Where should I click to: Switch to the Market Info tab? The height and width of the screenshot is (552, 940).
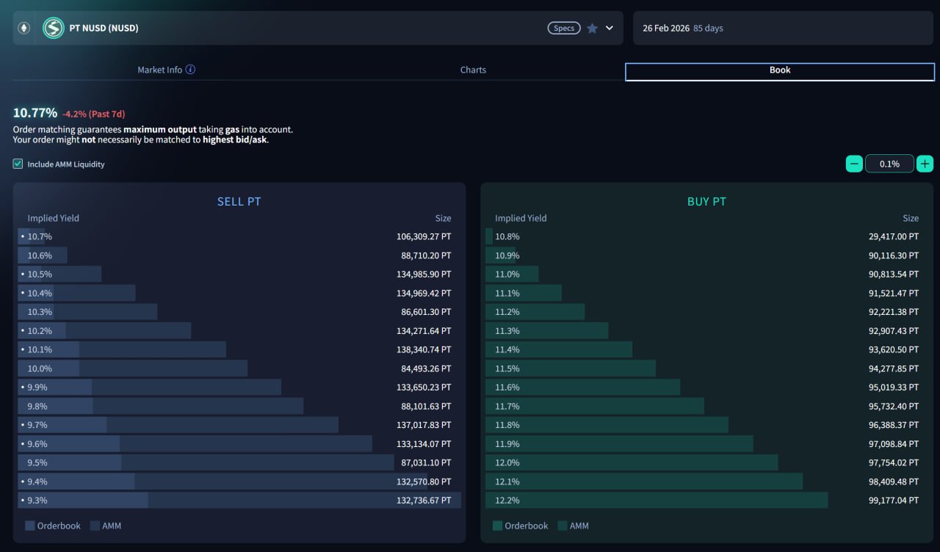pos(160,70)
